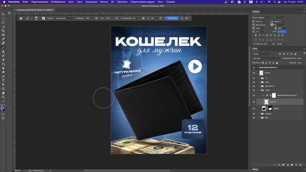Viewport: 306px width, 172px height.
Task: Collapse the open folder group above adjustment layer
Action: (260, 90)
